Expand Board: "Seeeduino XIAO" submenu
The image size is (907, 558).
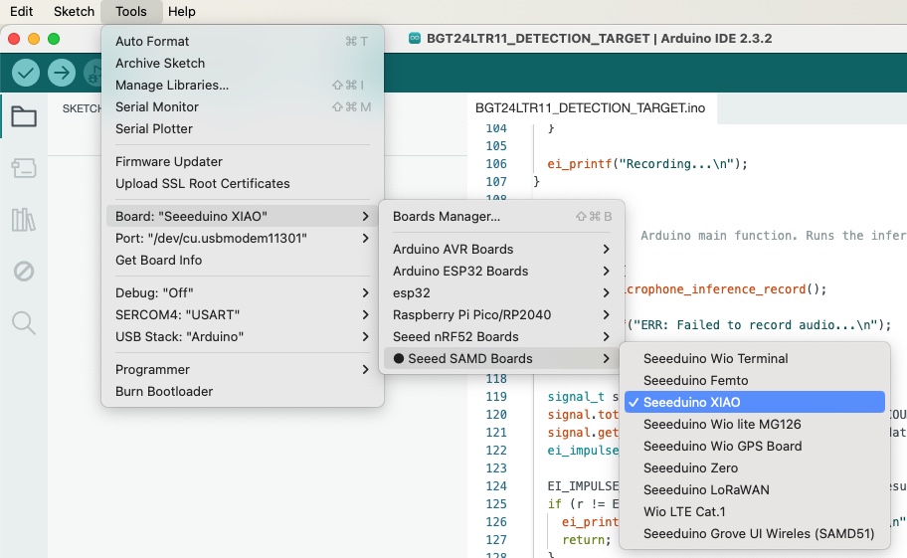coord(243,216)
